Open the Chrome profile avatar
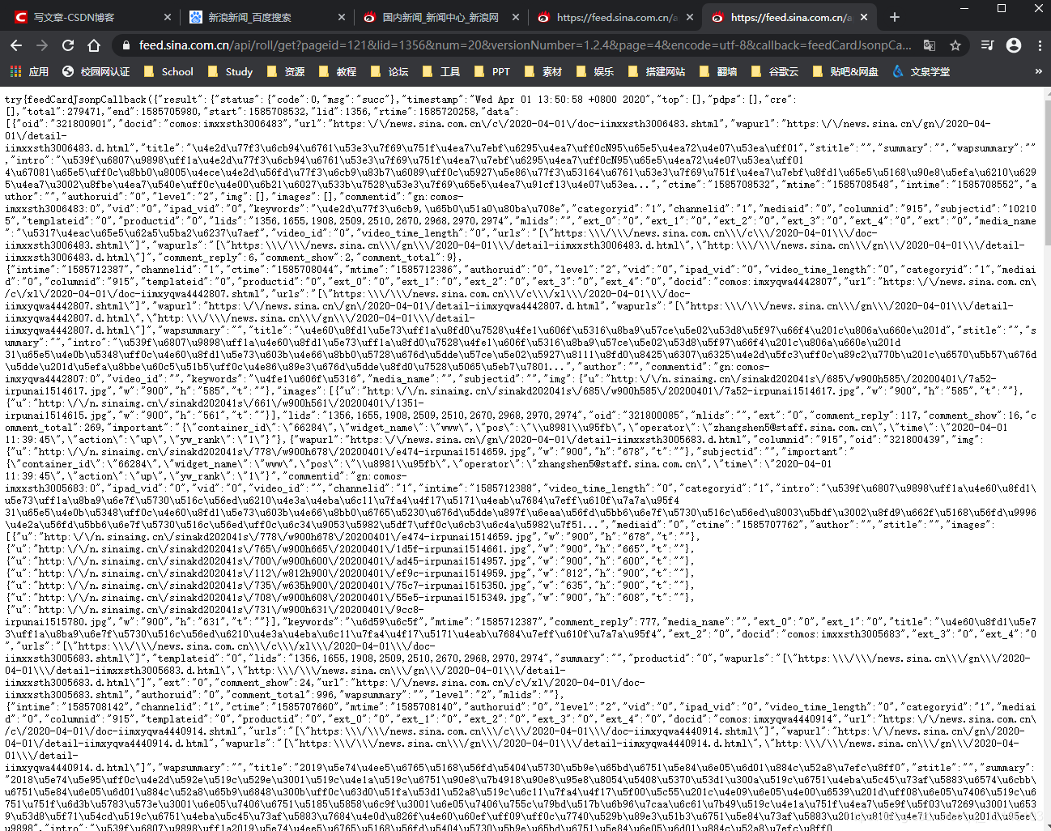This screenshot has height=831, width=1051. pyautogui.click(x=1014, y=45)
